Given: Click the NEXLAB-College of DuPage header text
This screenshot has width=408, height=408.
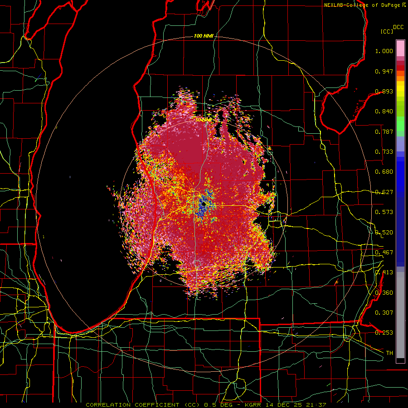Looking at the screenshot, I should coord(363,5).
